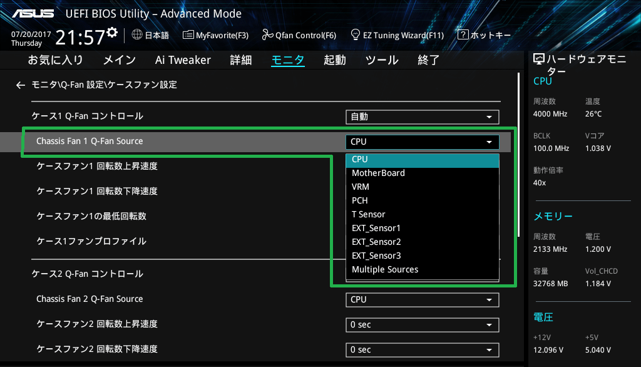641x367 pixels.
Task: Open Qfan Control(F6)
Action: pos(299,35)
